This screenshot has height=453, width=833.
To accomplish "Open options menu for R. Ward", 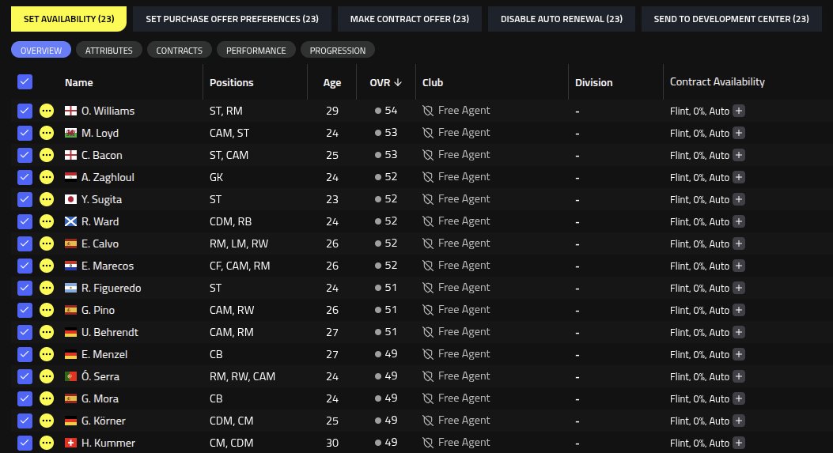I will tap(47, 221).
